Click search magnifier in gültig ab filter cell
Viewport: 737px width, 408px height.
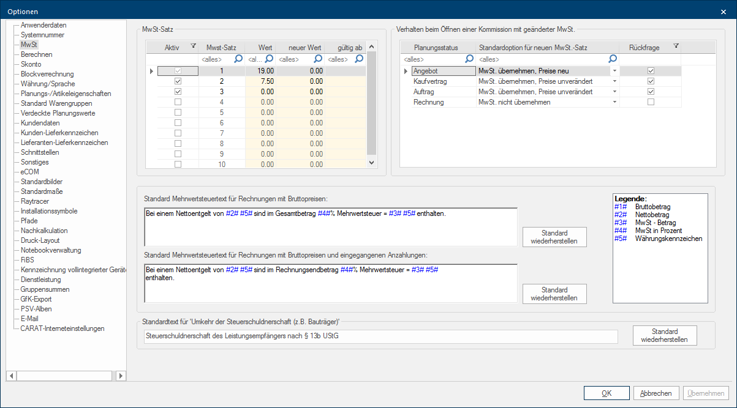coord(360,59)
